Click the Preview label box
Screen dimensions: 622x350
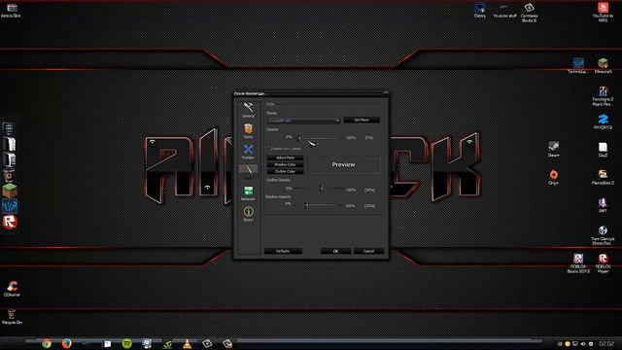point(343,164)
